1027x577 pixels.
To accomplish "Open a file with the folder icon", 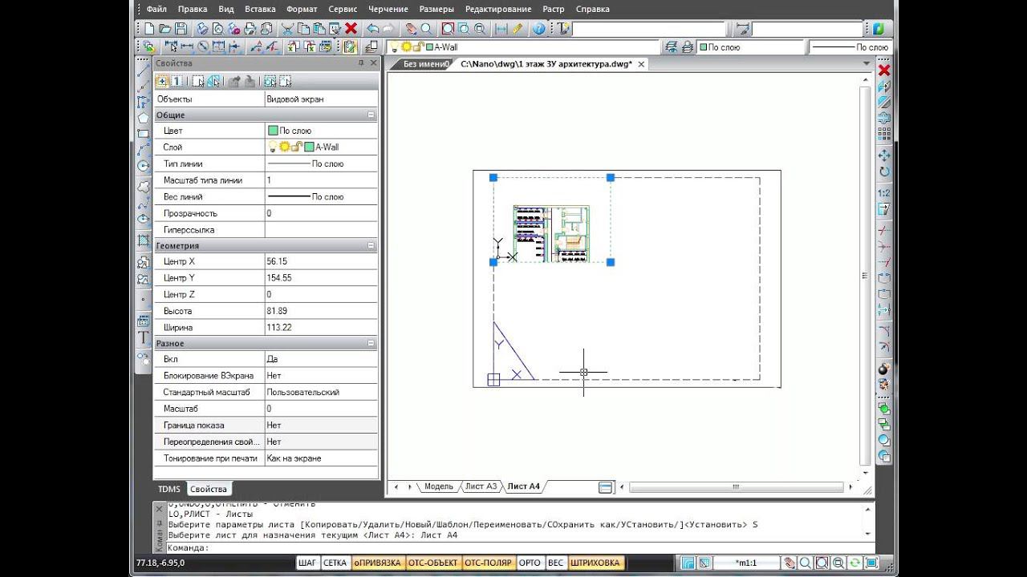I will pos(164,29).
